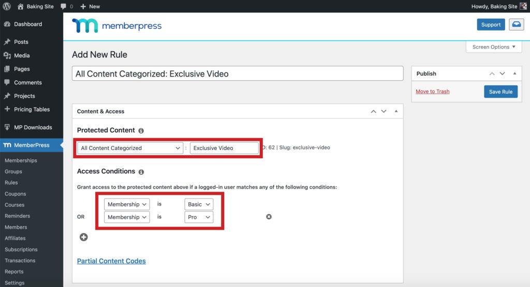Click the Posts pin icon
This screenshot has width=530, height=287.
pyautogui.click(x=7, y=42)
